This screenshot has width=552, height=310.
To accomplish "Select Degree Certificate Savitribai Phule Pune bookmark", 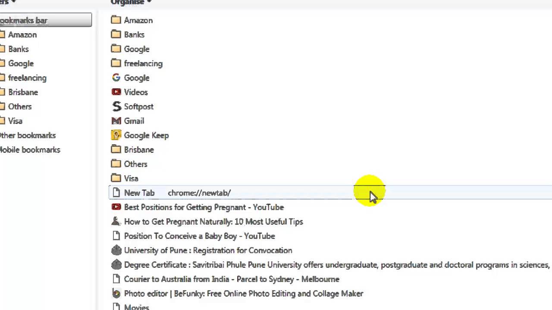I will pyautogui.click(x=337, y=265).
